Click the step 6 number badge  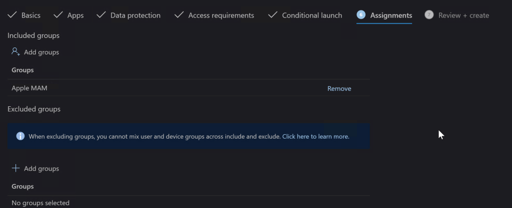pos(361,15)
